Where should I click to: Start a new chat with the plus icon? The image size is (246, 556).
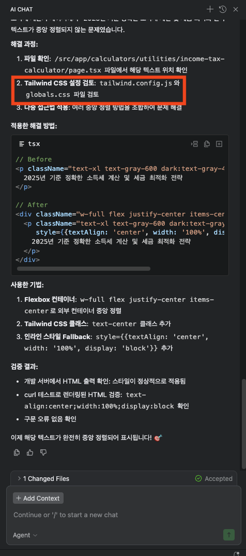(210, 9)
